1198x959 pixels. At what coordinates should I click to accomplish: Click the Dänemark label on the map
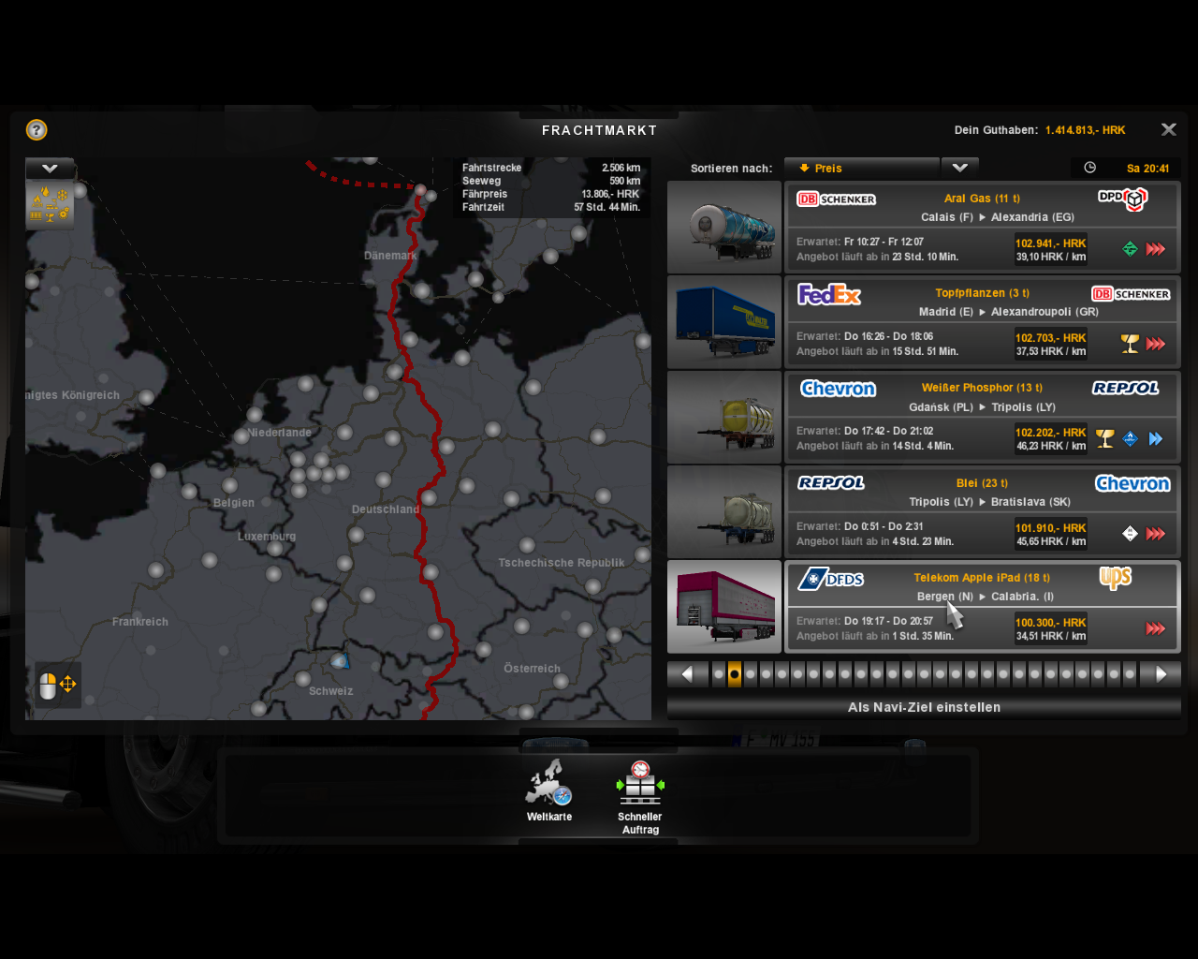coord(390,256)
